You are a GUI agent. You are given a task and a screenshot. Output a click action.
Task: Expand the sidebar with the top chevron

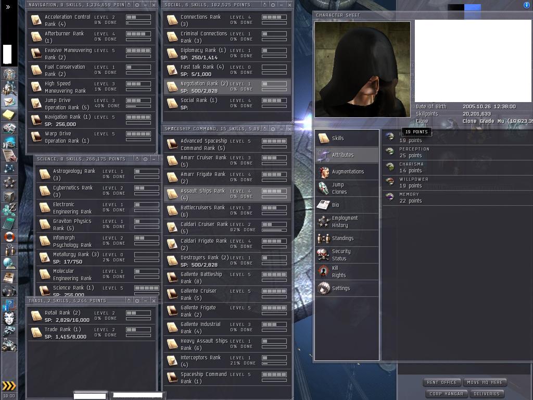point(8,7)
